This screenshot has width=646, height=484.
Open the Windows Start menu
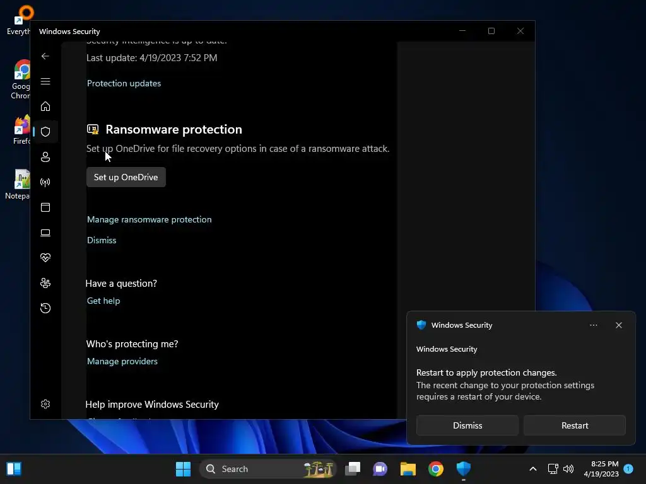tap(184, 469)
